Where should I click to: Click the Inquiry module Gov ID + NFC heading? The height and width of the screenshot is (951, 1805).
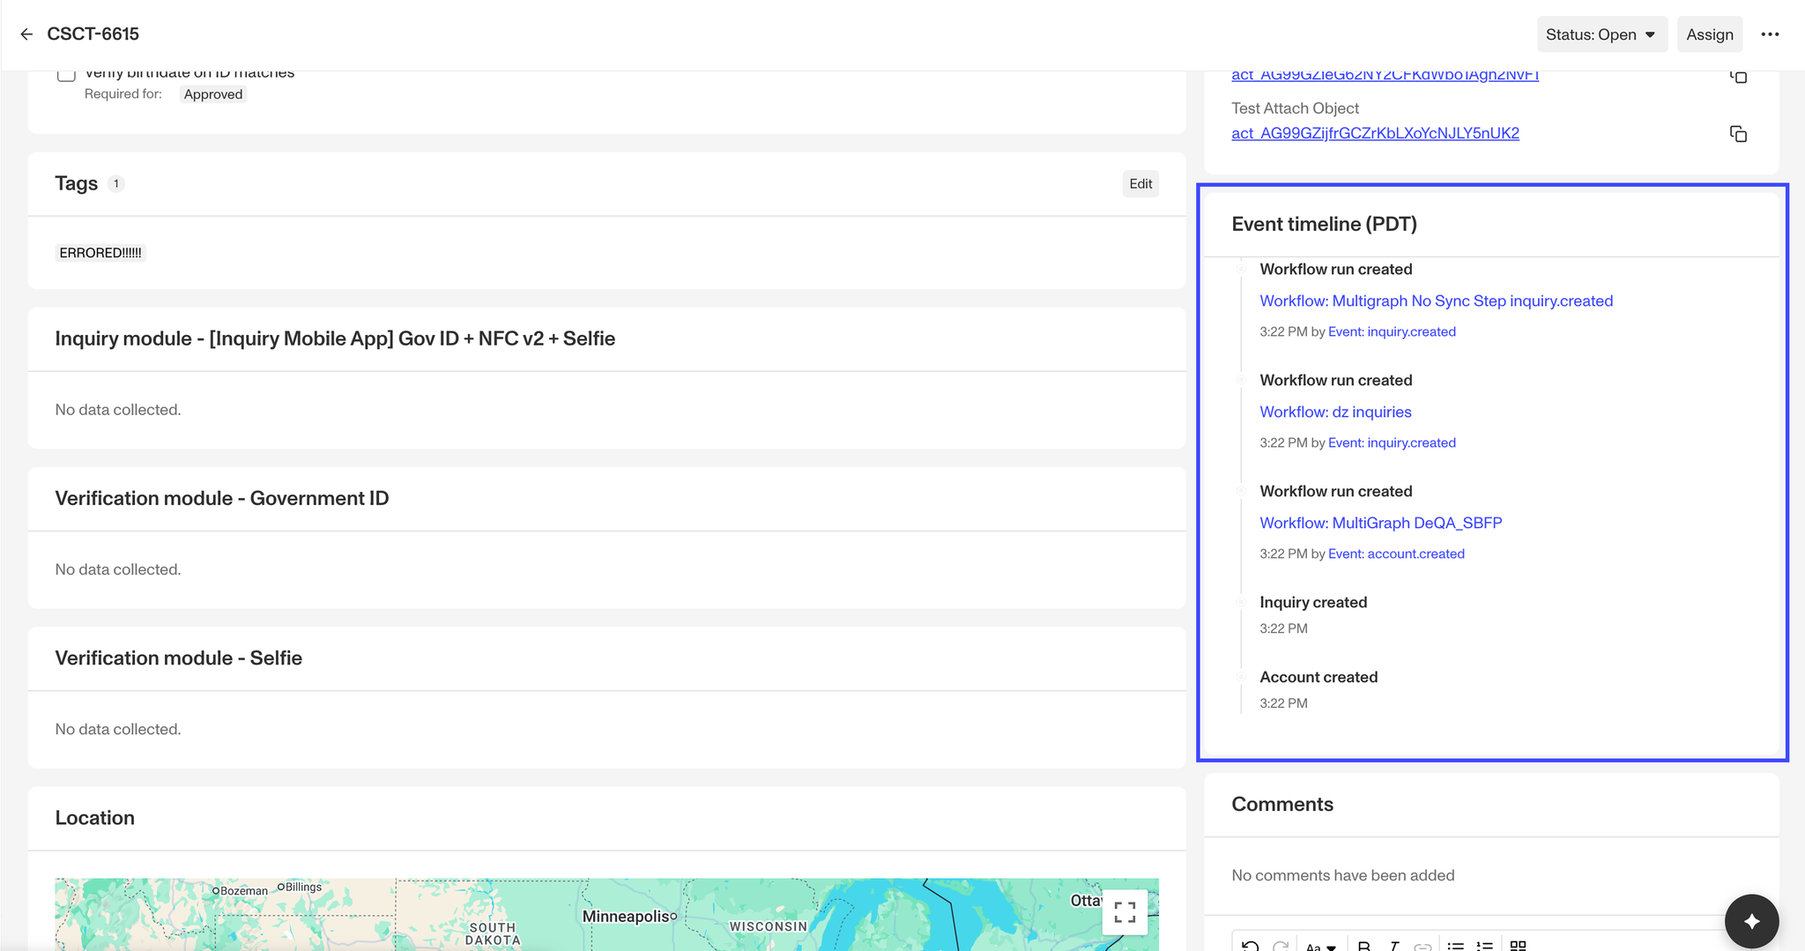[x=335, y=338]
